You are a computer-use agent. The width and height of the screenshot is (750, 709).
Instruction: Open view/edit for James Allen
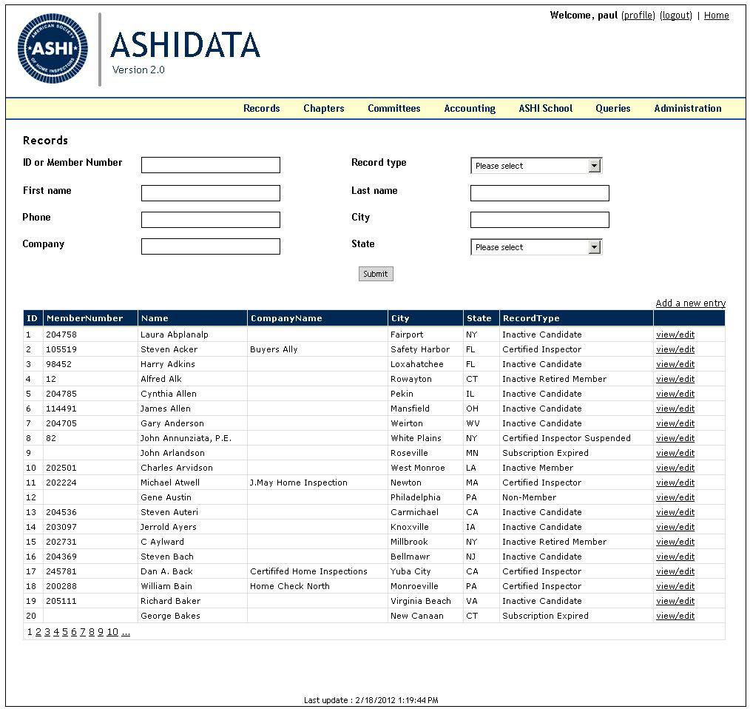point(675,409)
